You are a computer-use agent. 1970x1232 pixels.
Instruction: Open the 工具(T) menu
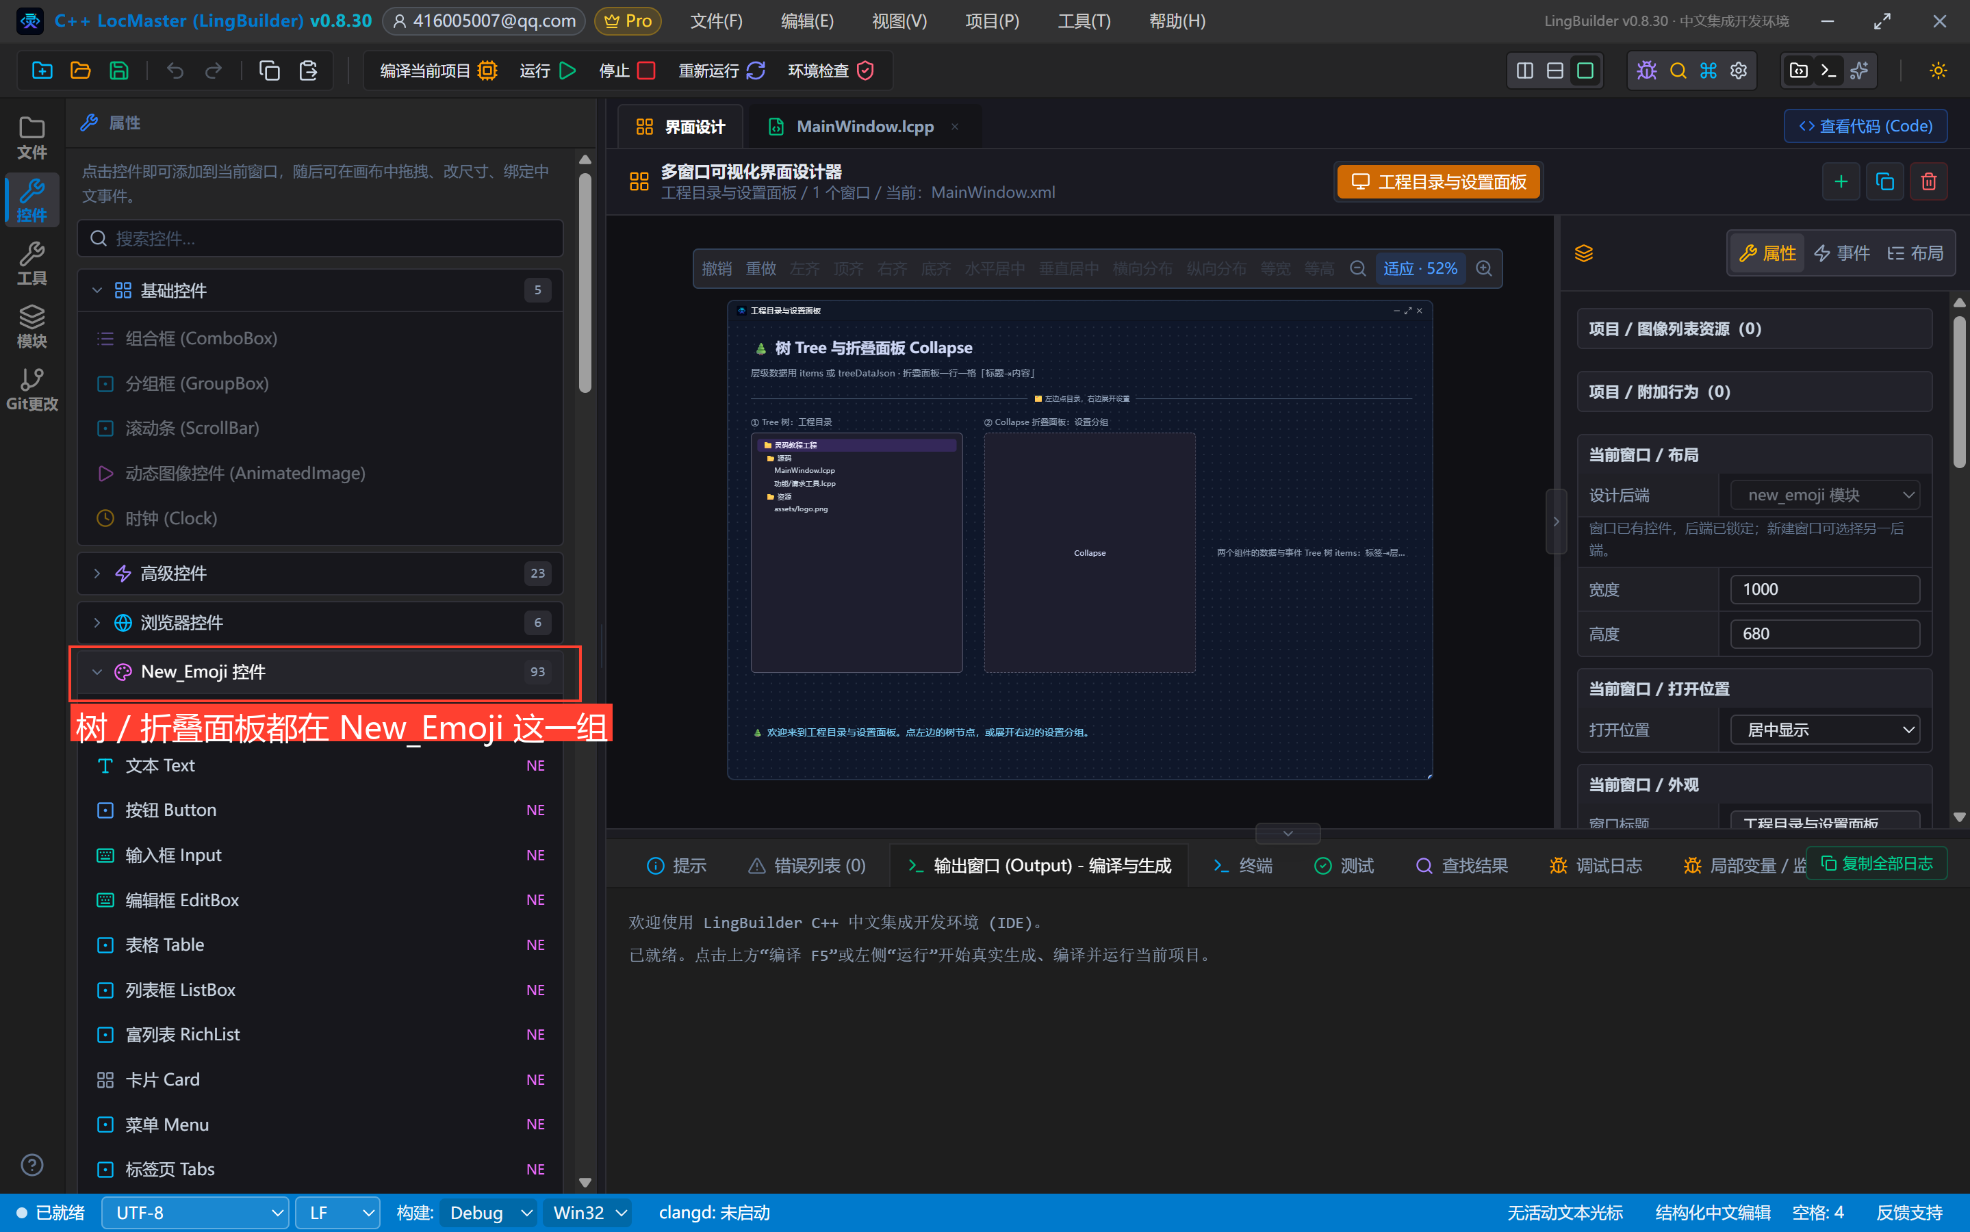pyautogui.click(x=1084, y=21)
